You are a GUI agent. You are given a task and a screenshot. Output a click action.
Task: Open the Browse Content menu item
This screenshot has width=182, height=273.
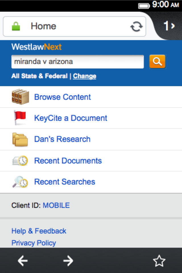tap(63, 97)
